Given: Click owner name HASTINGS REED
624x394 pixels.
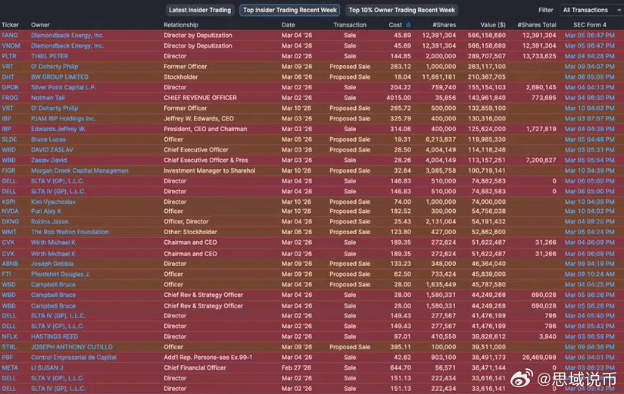Looking at the screenshot, I should click(x=55, y=336).
